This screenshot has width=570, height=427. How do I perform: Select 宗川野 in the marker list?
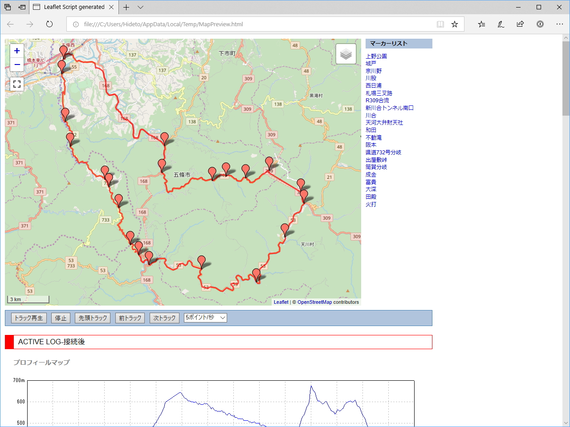point(374,71)
